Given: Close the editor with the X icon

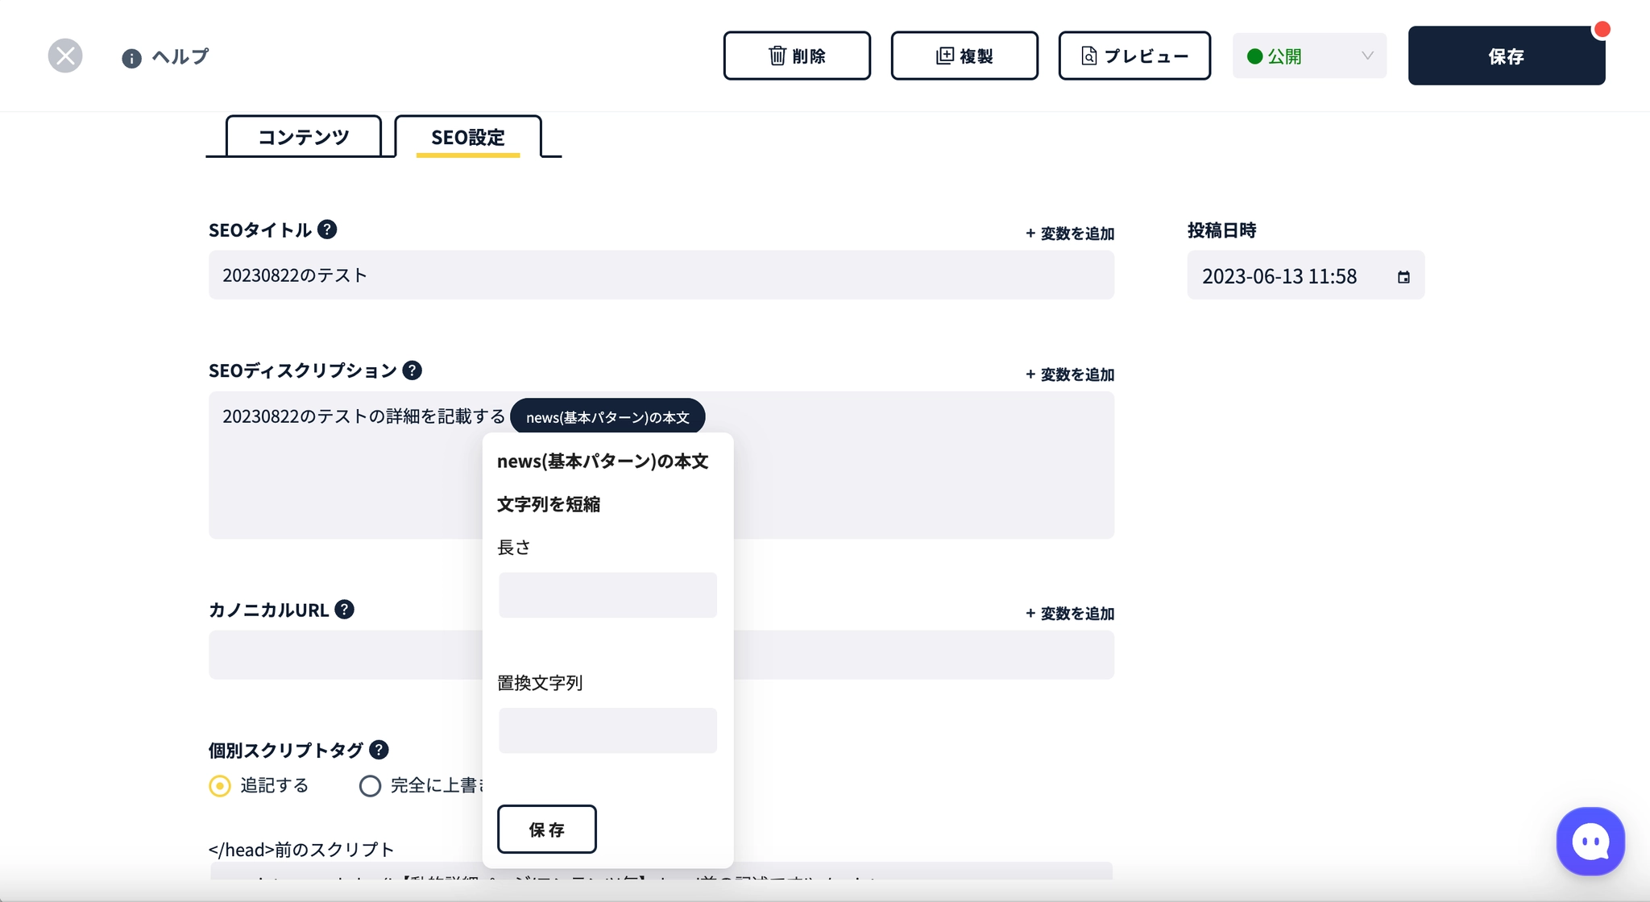Looking at the screenshot, I should 65,56.
